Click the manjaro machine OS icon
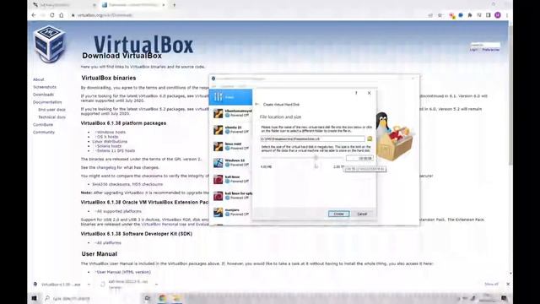 tap(218, 212)
